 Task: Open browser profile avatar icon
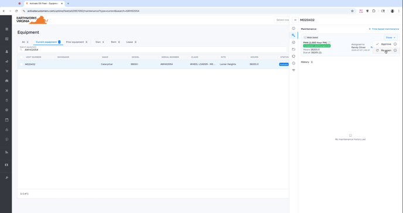pos(392,11)
